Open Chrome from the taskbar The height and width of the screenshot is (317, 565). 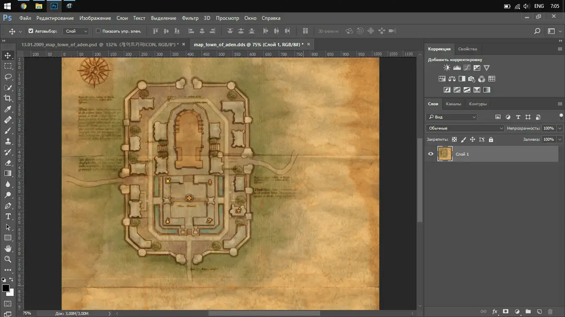coord(24,6)
